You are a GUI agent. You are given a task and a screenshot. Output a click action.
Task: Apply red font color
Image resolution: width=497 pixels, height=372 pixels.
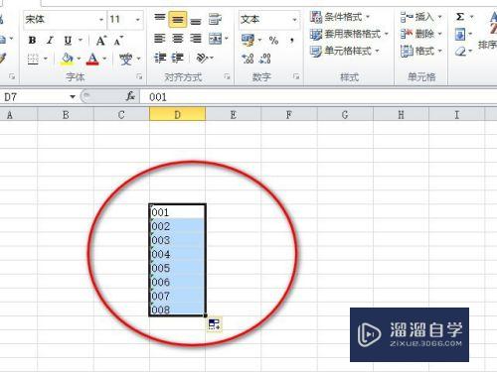[x=92, y=59]
